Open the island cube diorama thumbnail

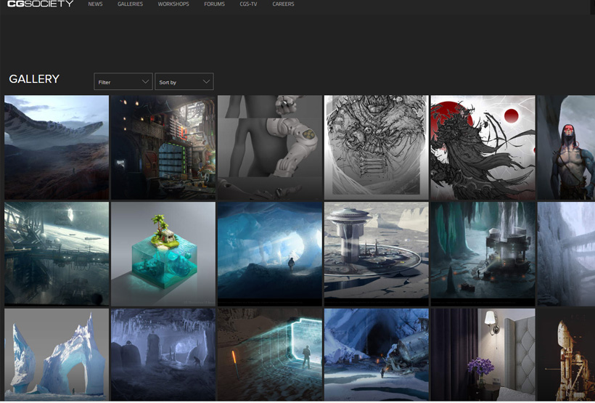point(163,253)
